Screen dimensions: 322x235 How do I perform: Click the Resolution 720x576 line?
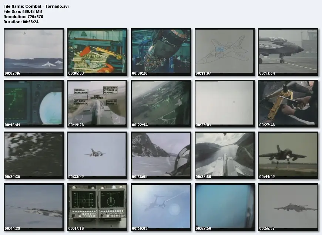(x=23, y=17)
